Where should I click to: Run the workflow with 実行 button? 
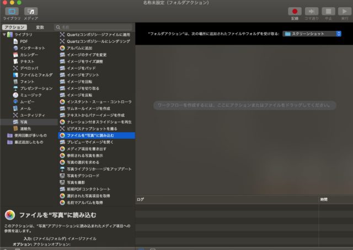point(345,11)
